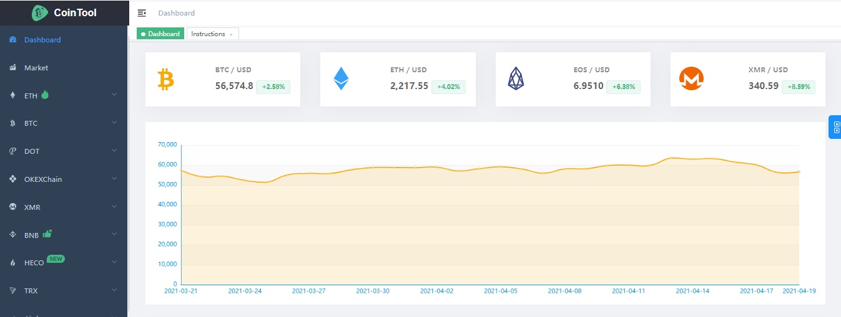This screenshot has height=317, width=841.
Task: Close the Instructions tab
Action: (x=231, y=34)
